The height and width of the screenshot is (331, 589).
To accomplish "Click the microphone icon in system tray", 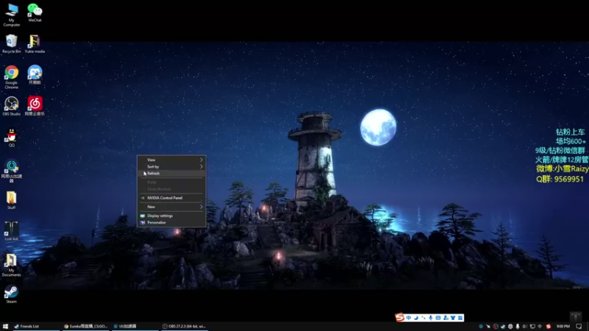I will (518, 327).
